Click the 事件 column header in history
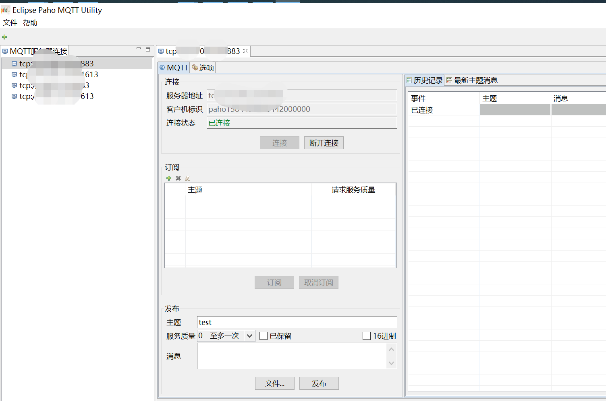 [x=444, y=98]
